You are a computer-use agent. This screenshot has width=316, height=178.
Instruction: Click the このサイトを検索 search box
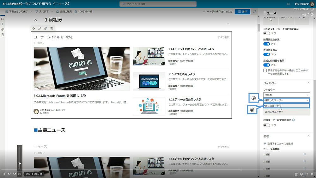tap(158, 4)
